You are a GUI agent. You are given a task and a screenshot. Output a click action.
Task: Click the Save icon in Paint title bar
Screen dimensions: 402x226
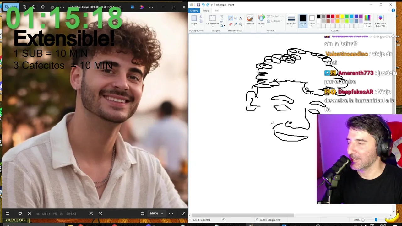coord(198,5)
